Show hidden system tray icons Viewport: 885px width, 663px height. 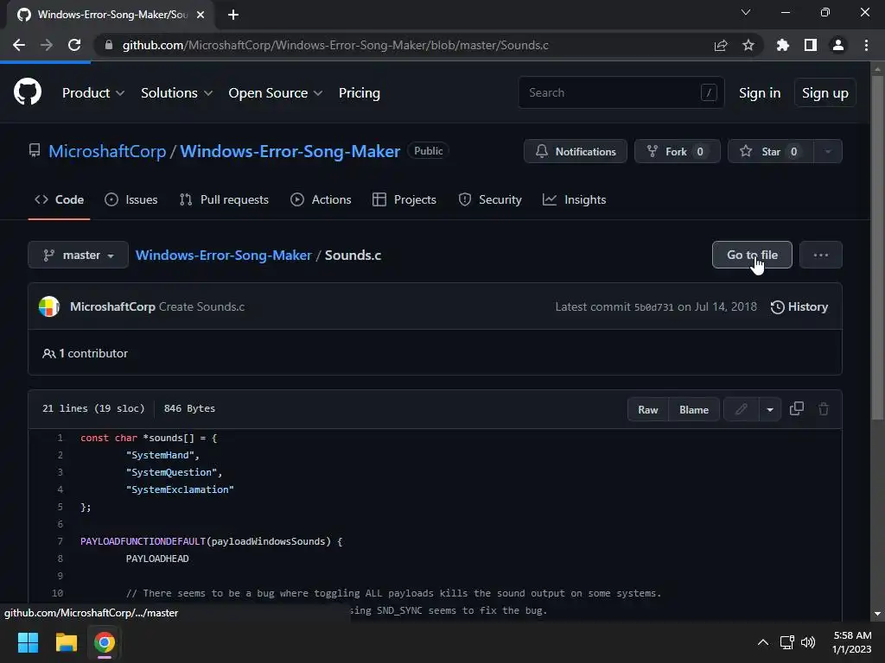(x=762, y=642)
